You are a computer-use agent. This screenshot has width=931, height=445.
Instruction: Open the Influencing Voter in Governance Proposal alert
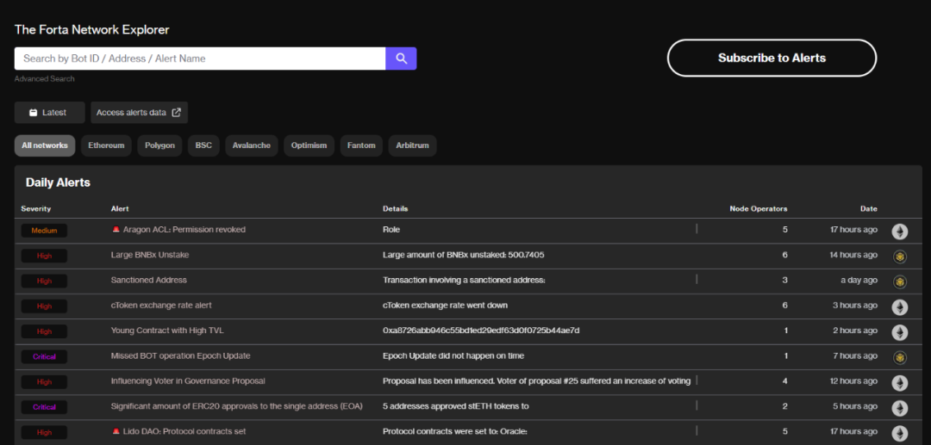(188, 381)
